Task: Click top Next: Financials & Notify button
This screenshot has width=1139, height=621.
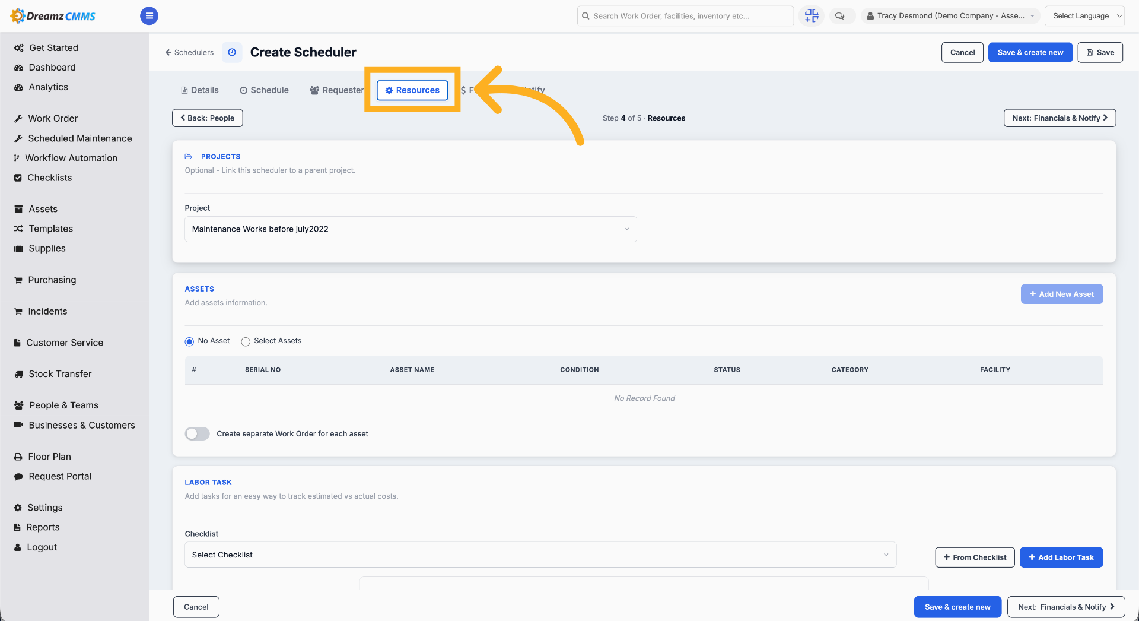Action: pos(1060,118)
